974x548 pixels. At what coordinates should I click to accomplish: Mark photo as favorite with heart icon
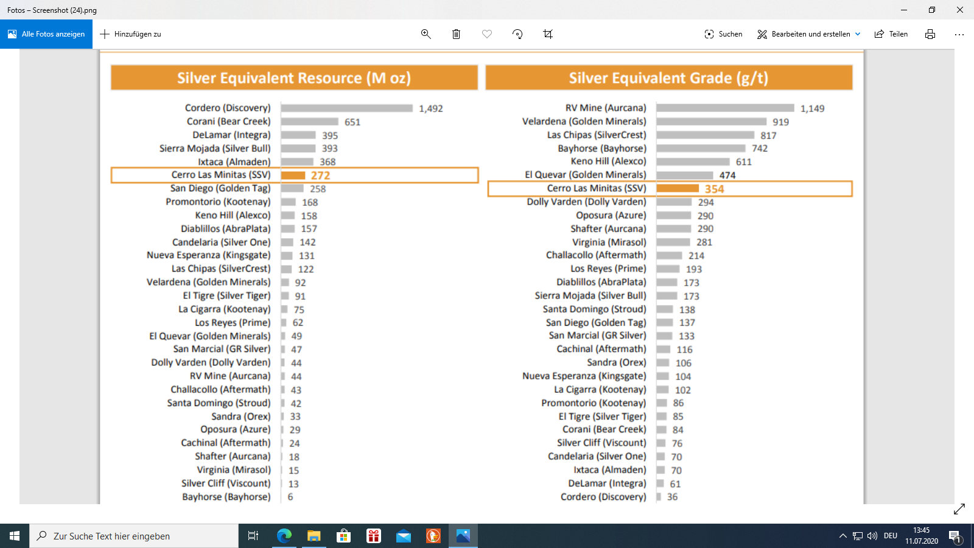[x=487, y=34]
